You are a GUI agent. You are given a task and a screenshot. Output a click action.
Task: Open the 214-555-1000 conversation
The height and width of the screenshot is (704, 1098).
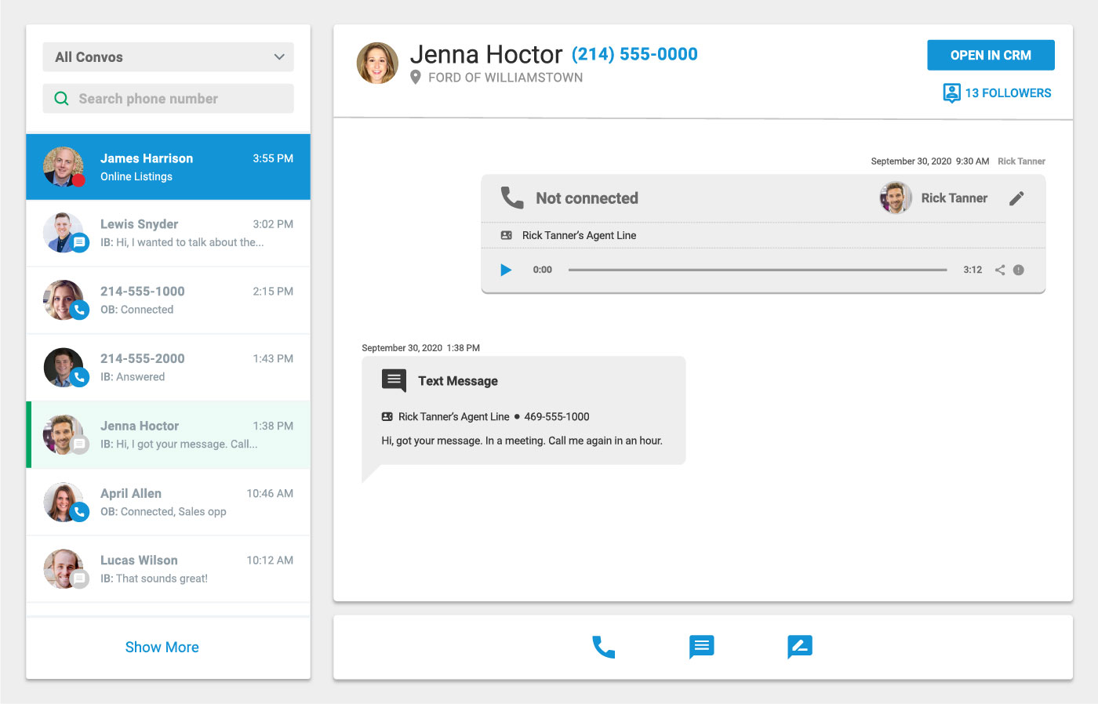click(x=168, y=300)
